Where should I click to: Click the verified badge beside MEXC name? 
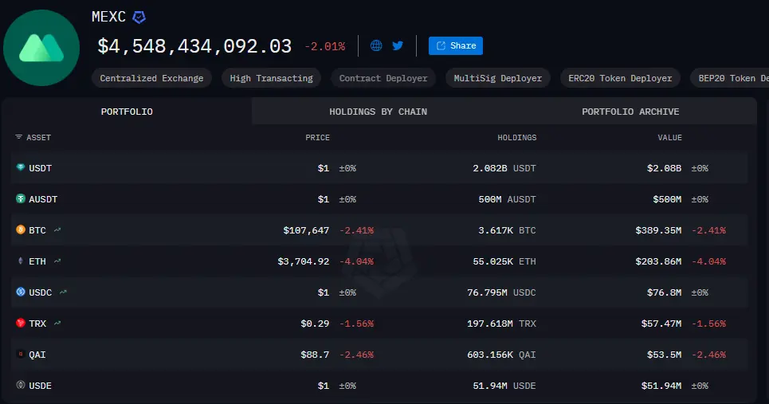pyautogui.click(x=139, y=17)
